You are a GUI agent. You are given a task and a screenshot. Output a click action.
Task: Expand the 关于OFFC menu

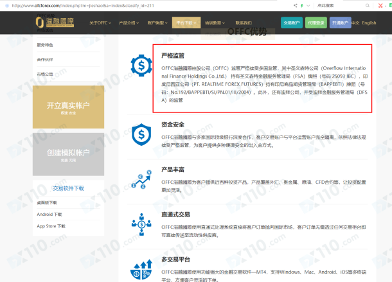point(100,22)
